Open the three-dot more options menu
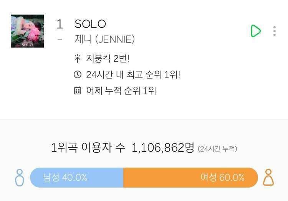Screen dimensions: 288x201 [x=275, y=31]
